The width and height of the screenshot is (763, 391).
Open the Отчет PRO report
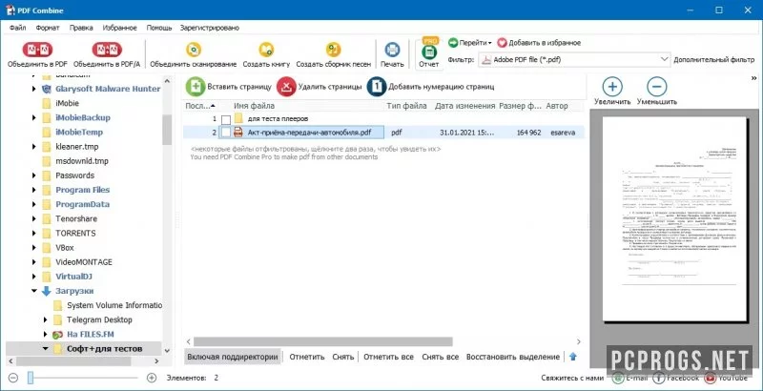tap(429, 52)
